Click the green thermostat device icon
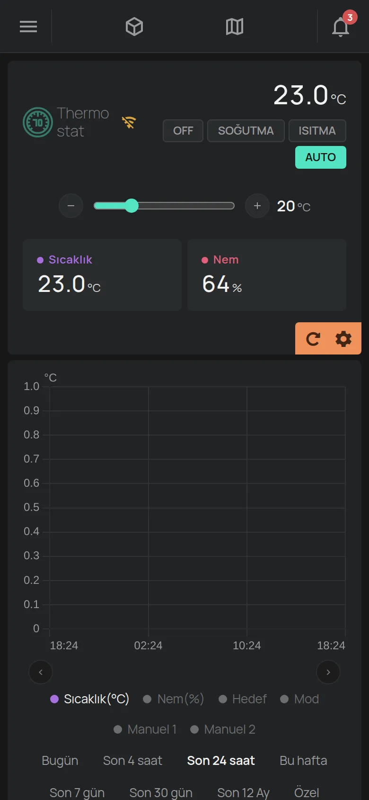This screenshot has height=800, width=369. tap(38, 122)
